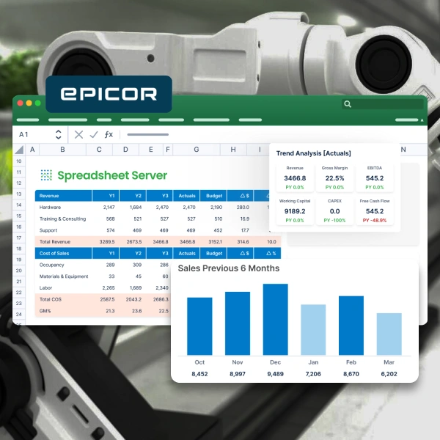This screenshot has height=440, width=440.
Task: Click the search field in title bar
Action: tap(383, 104)
